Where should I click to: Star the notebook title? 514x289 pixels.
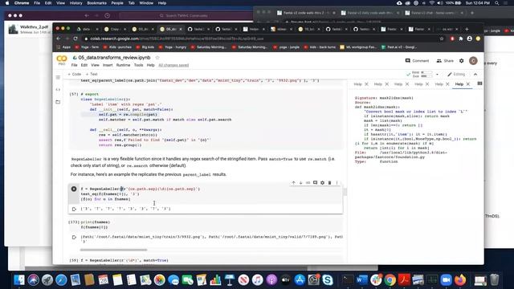157,58
